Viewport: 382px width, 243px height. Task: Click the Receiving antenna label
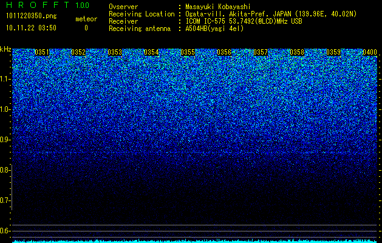point(140,29)
